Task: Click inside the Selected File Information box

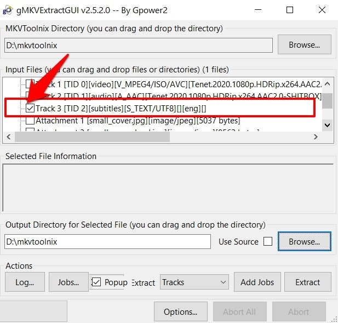Action: 168,188
